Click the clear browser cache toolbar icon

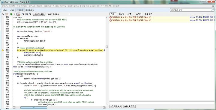[7, 14]
